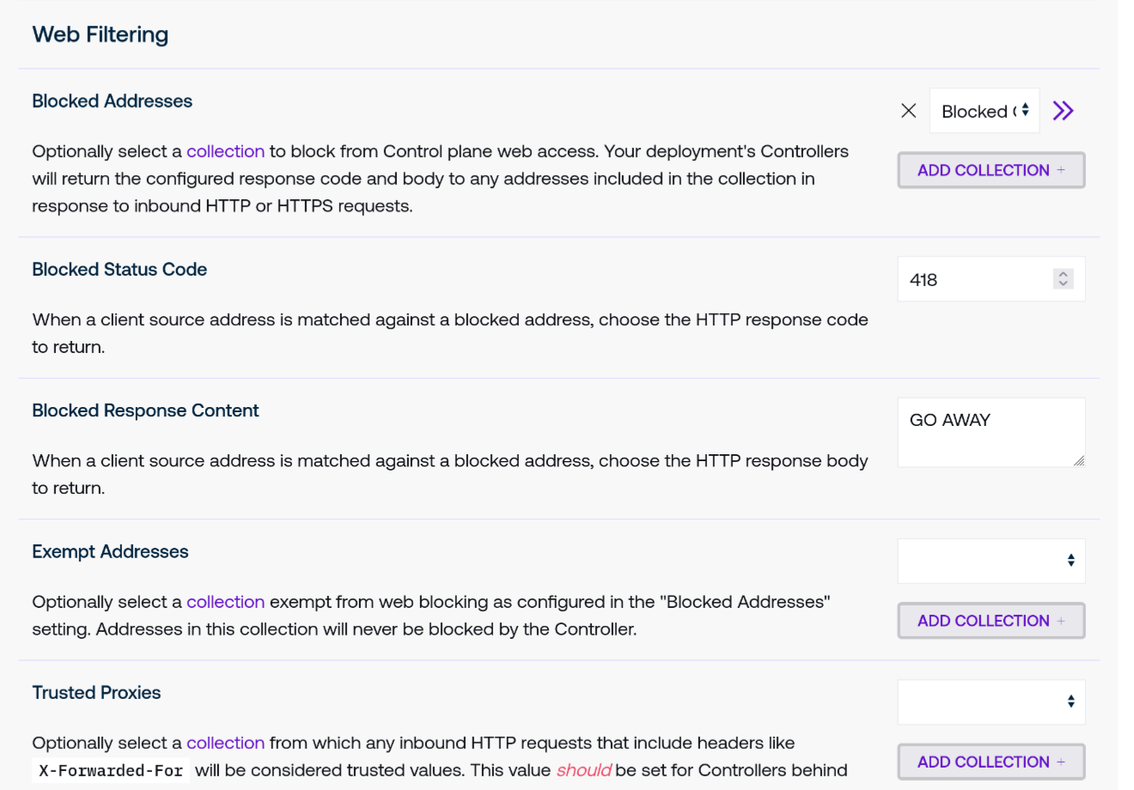Click Add Collection under Trusted Proxies
This screenshot has height=790, width=1134.
tap(991, 762)
